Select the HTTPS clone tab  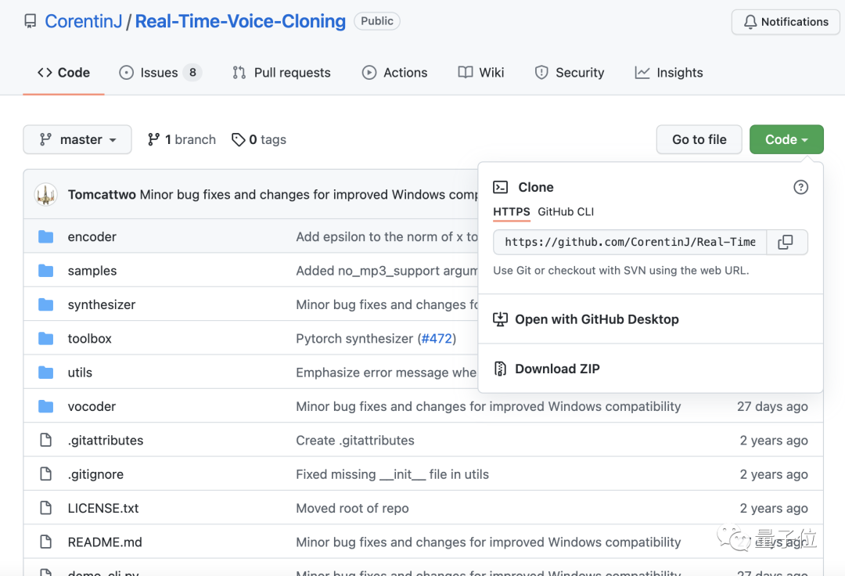512,212
